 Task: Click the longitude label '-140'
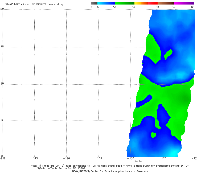click(x=66, y=158)
